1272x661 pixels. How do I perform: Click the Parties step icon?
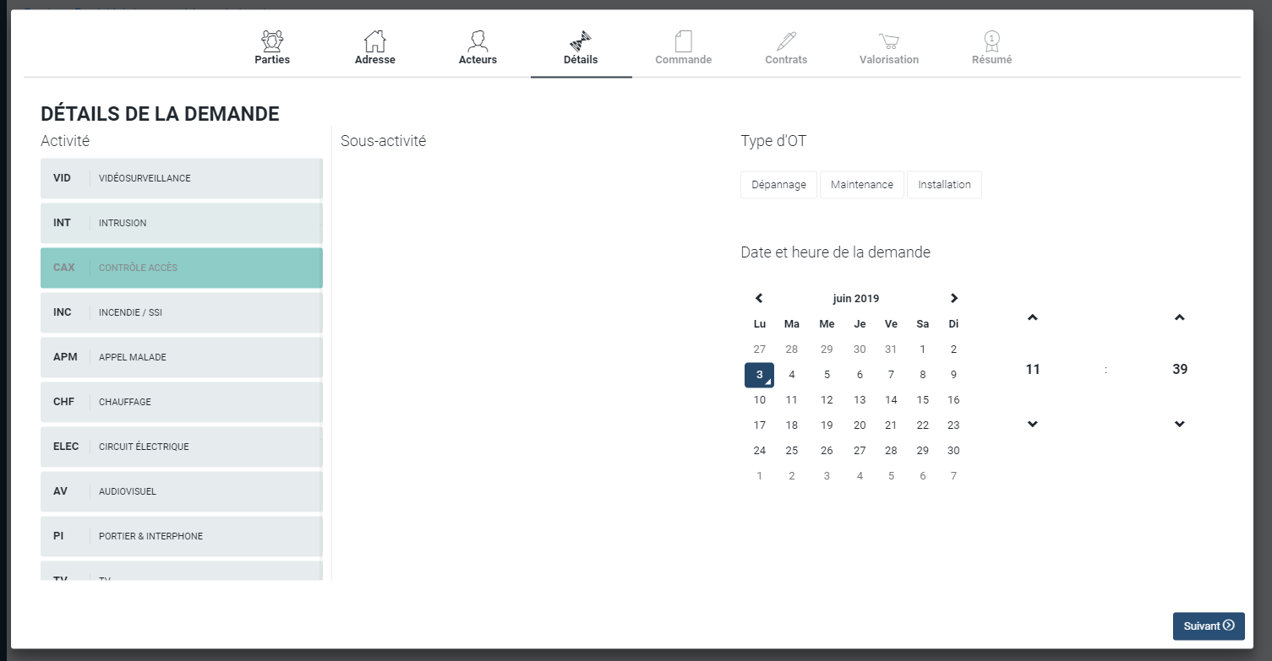pos(272,41)
